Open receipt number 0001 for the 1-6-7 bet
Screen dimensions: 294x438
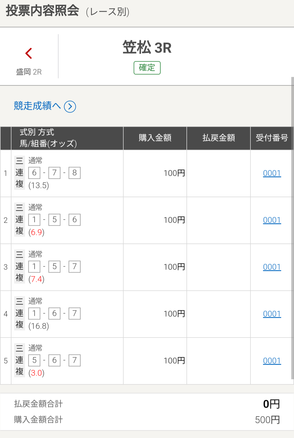(x=272, y=314)
